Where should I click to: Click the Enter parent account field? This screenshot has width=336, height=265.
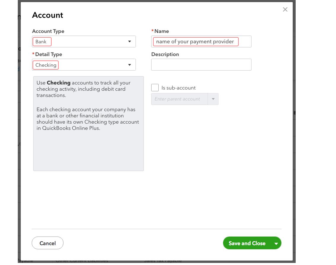click(x=179, y=99)
